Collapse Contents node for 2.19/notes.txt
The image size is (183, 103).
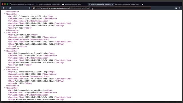pyautogui.click(x=5, y=32)
